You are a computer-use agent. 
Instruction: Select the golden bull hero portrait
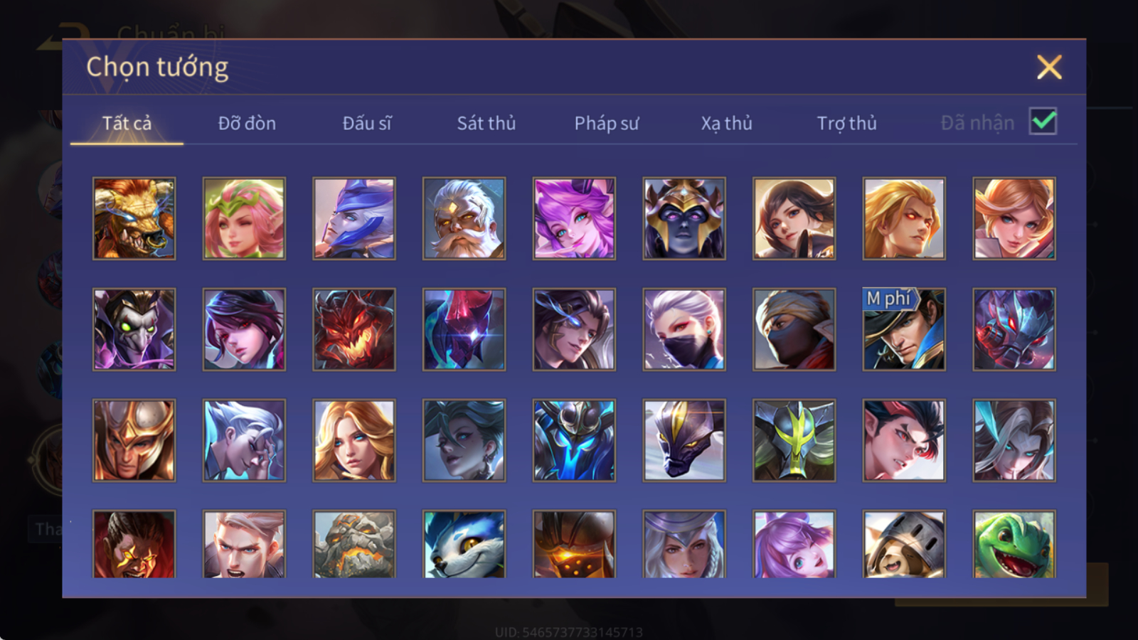click(x=134, y=218)
